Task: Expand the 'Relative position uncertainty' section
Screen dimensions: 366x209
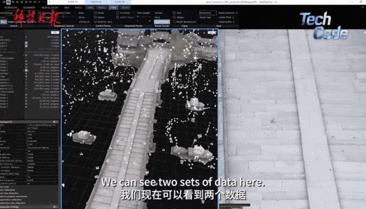Action: coord(14,196)
